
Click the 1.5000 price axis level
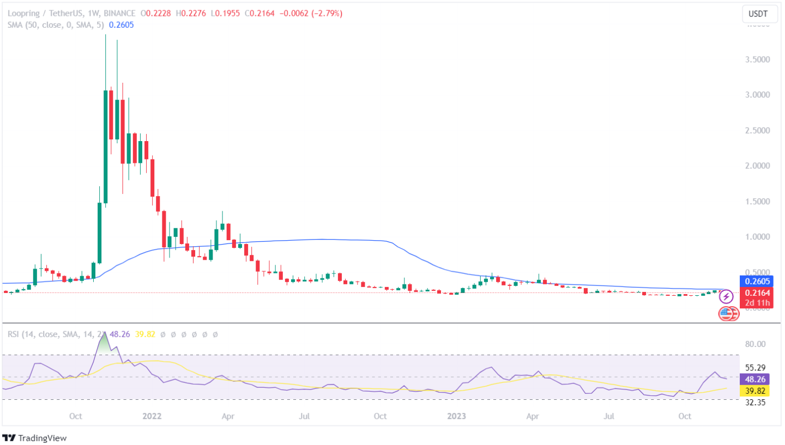(x=758, y=202)
